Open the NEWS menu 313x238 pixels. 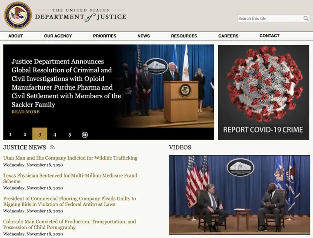pos(143,36)
